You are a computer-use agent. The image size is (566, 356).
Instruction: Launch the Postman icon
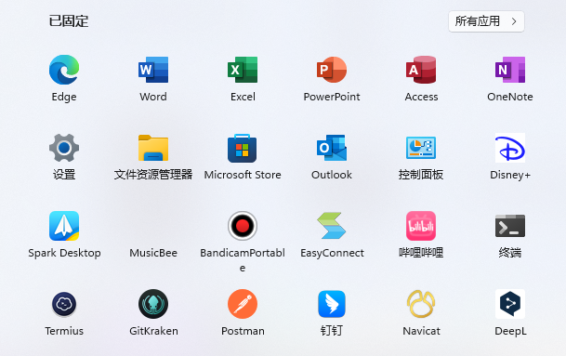243,304
